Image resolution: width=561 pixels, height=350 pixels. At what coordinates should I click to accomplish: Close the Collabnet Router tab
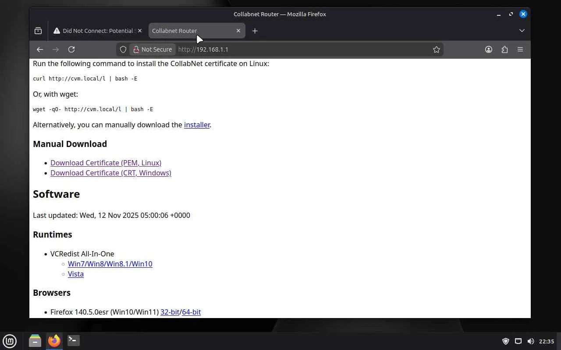point(238,31)
